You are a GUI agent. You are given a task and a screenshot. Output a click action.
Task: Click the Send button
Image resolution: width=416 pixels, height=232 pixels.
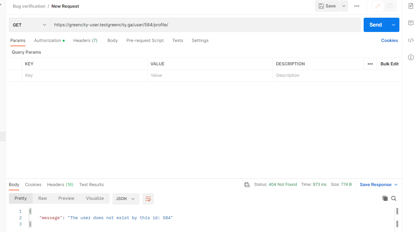pos(375,25)
